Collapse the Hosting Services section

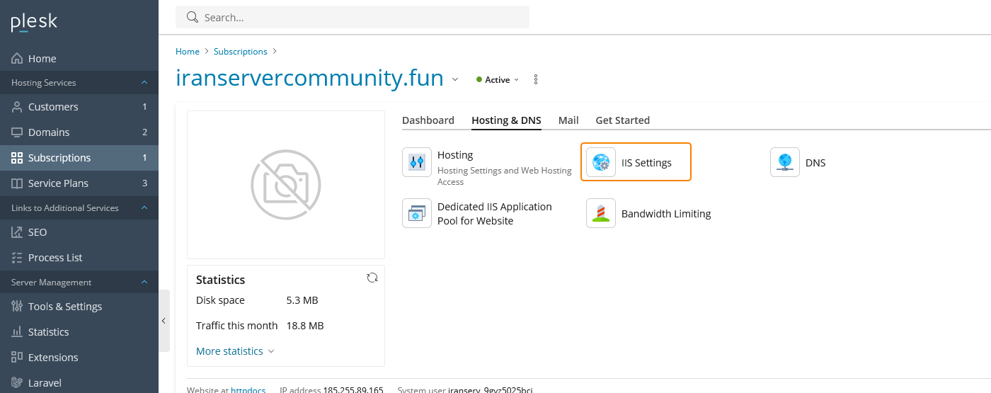click(144, 83)
